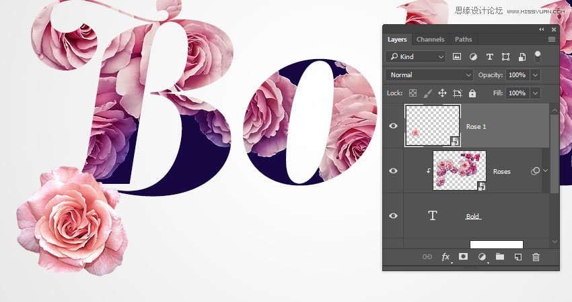Viewport: 572px width, 302px height.
Task: Select the Bold layer name
Action: tap(473, 217)
